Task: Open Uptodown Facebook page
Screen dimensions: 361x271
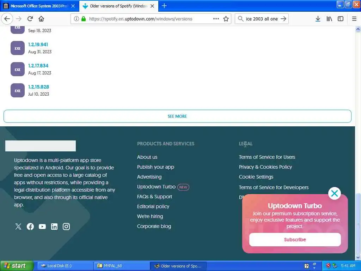Action: click(30, 227)
